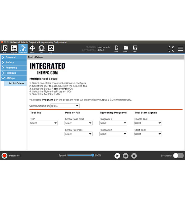Click the Multi-Driver header bar title
185x201 pixels.
(x=35, y=57)
